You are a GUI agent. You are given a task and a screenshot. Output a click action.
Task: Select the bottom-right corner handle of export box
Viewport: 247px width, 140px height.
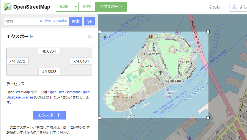[x=208, y=118]
